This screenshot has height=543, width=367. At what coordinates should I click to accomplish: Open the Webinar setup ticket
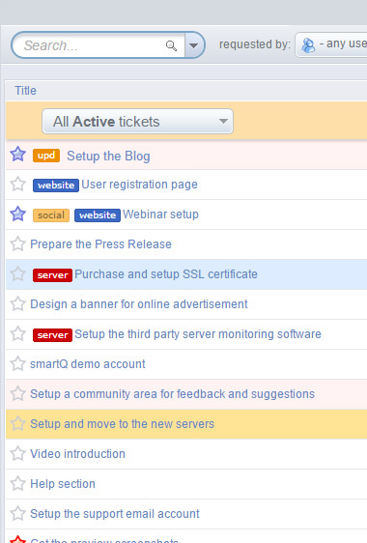160,214
